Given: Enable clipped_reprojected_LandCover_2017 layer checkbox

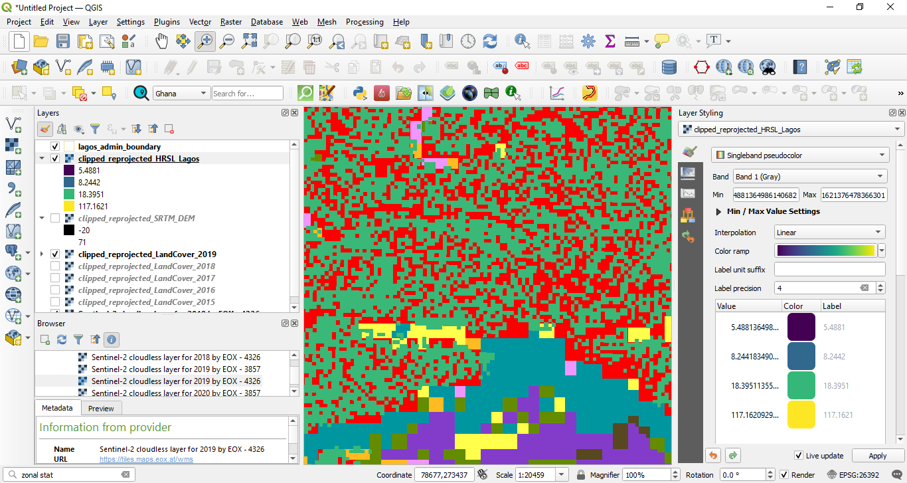Looking at the screenshot, I should [55, 278].
